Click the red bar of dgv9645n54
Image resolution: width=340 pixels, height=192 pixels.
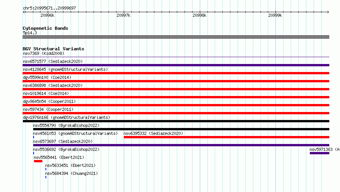point(176,105)
